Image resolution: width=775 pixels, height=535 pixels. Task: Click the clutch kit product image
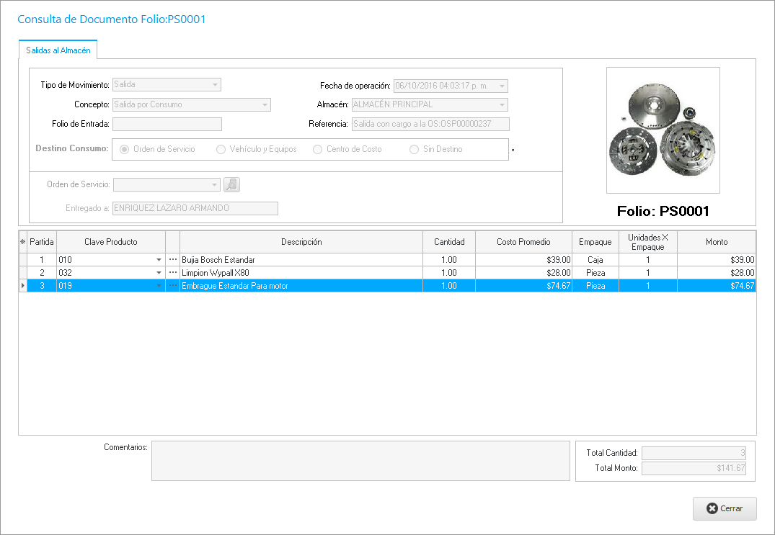tap(663, 130)
